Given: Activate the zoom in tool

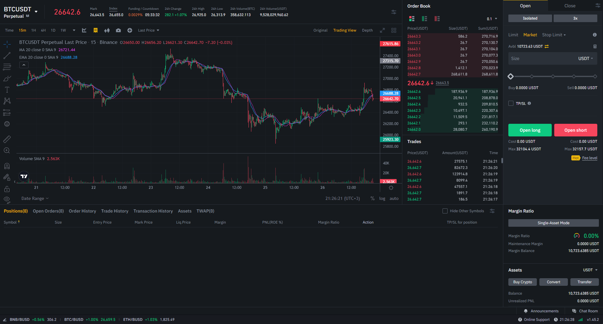Looking at the screenshot, I should [7, 151].
